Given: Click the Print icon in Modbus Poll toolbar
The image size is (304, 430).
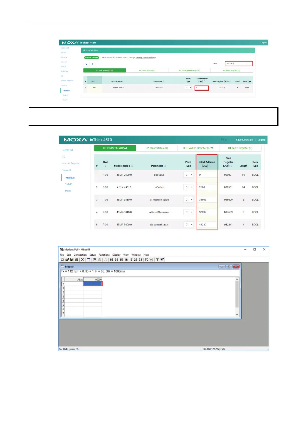Looking at the screenshot, I should click(x=77, y=259).
